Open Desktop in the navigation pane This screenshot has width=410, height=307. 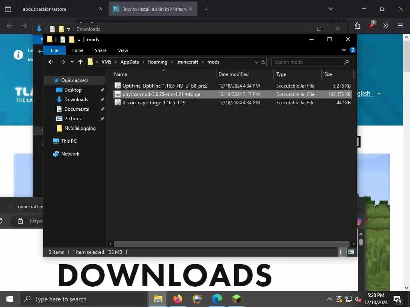point(73,90)
